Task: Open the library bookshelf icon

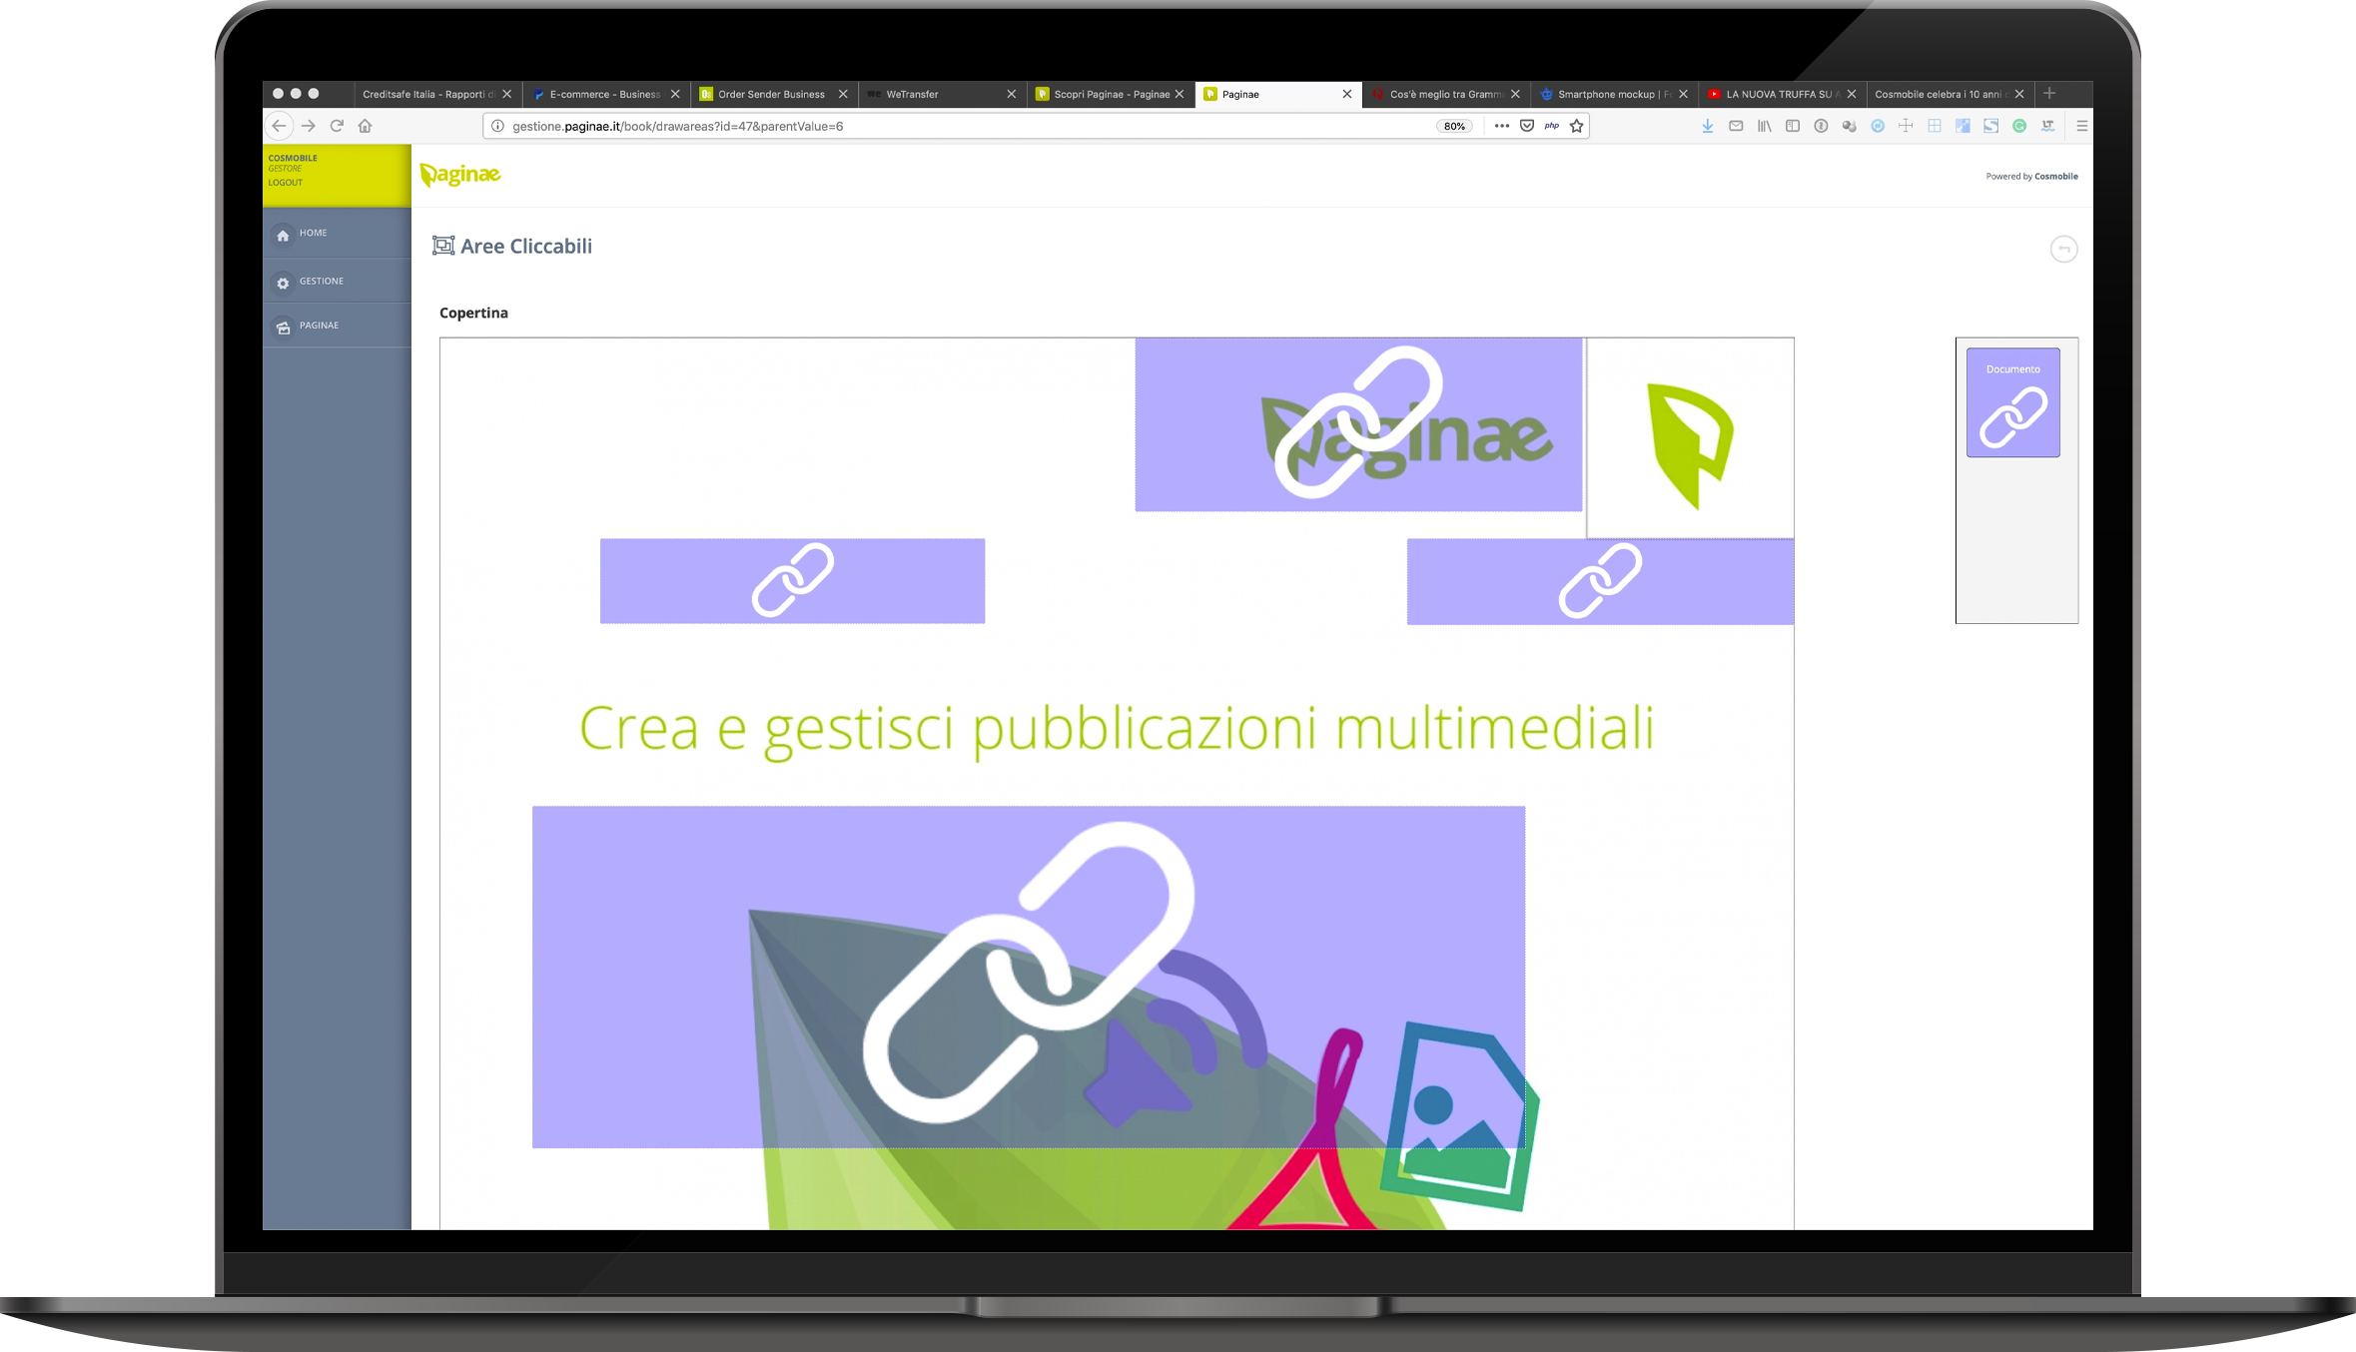Action: click(x=1765, y=126)
